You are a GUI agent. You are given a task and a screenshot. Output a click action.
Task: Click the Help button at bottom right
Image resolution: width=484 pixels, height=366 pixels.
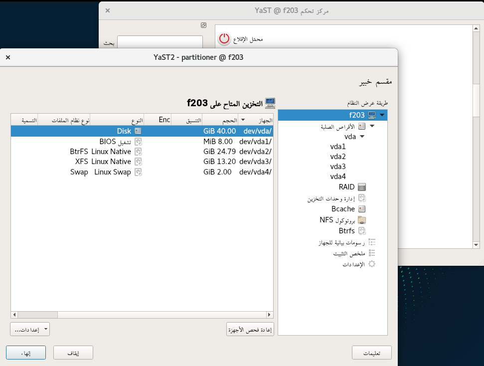371,353
